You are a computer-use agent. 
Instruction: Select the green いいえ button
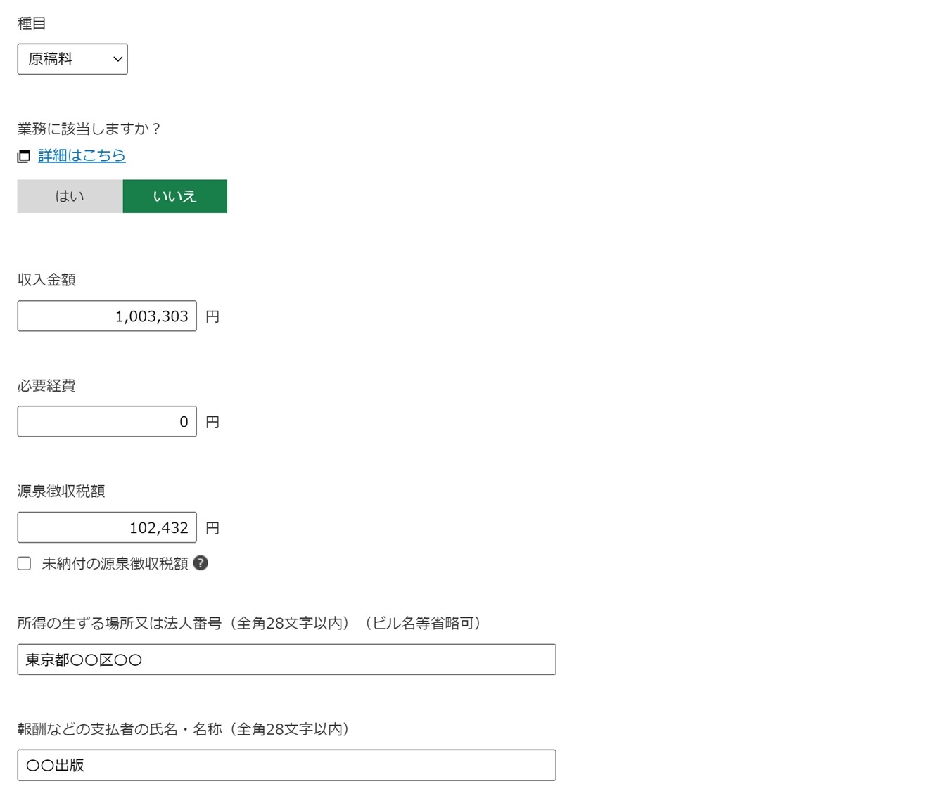point(174,196)
